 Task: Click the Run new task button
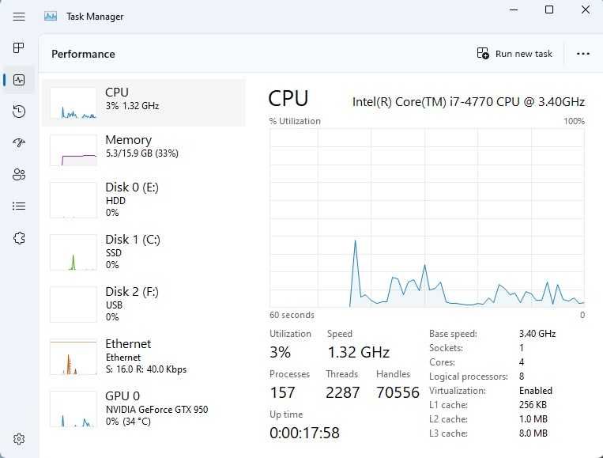(x=515, y=54)
